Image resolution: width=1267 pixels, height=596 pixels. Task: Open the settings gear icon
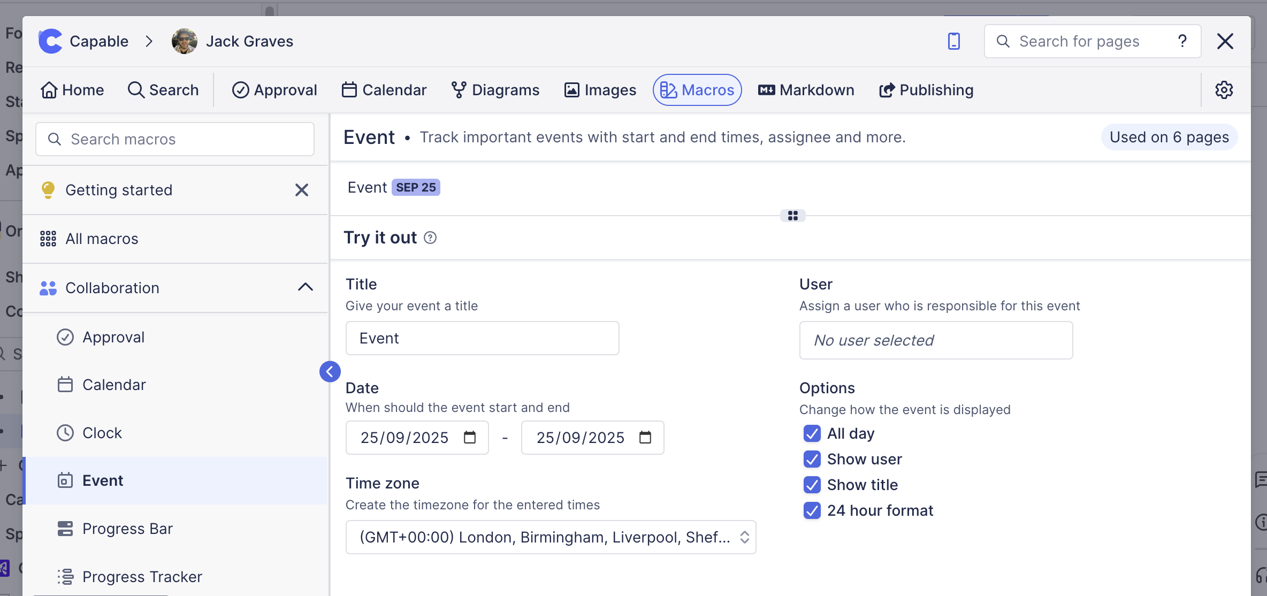pos(1224,90)
